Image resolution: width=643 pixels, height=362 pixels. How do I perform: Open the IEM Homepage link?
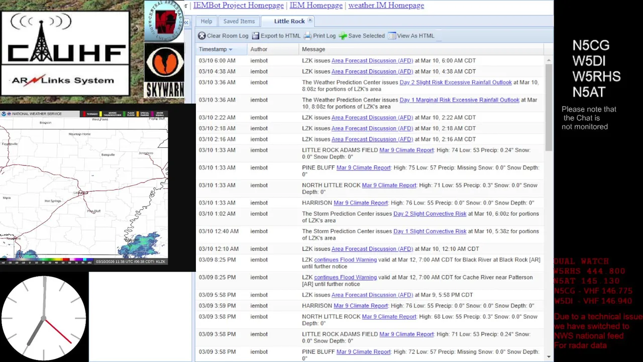click(316, 6)
